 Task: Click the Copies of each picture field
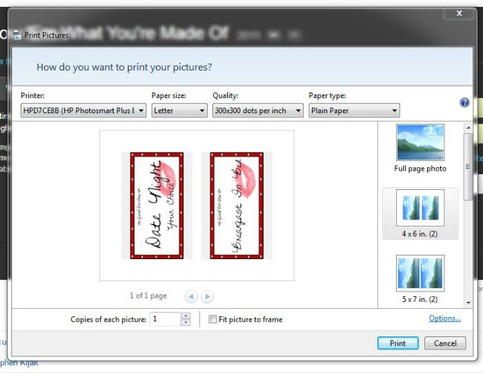click(165, 319)
